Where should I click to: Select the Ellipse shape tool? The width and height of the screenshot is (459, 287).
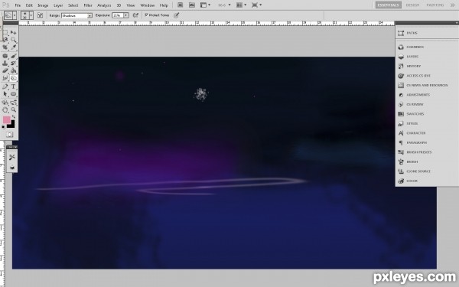point(14,94)
